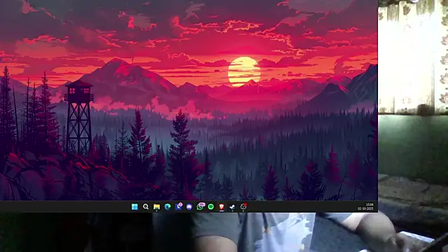This screenshot has width=448, height=252.
Task: Open the blue L app with notification badge
Action: point(178,206)
